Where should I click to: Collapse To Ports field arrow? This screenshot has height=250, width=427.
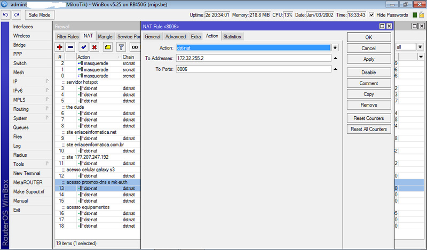(336, 69)
